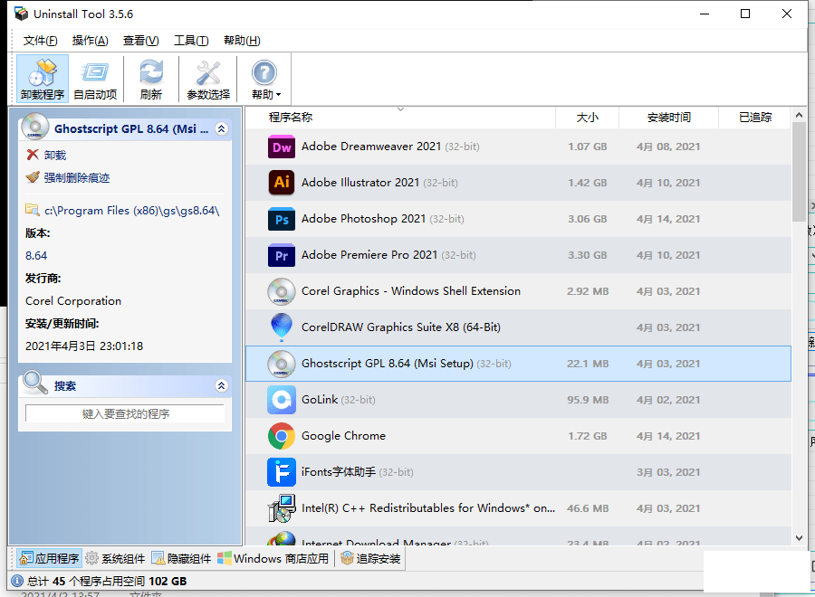This screenshot has height=597, width=815.
Task: Open the 文件(F) menu
Action: 40,41
